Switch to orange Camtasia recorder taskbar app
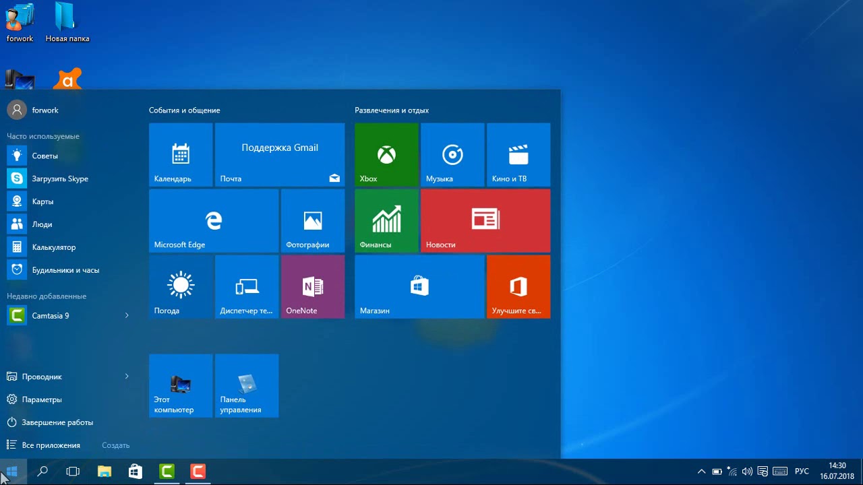 (198, 472)
